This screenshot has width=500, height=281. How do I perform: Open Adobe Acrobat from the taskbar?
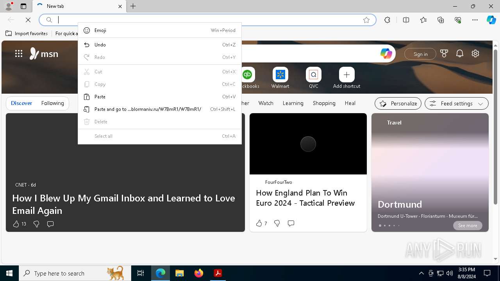pyautogui.click(x=218, y=273)
